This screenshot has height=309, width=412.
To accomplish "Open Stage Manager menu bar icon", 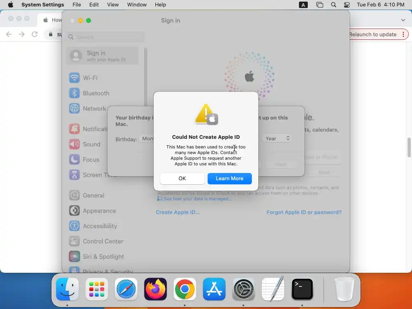I will click(319, 5).
